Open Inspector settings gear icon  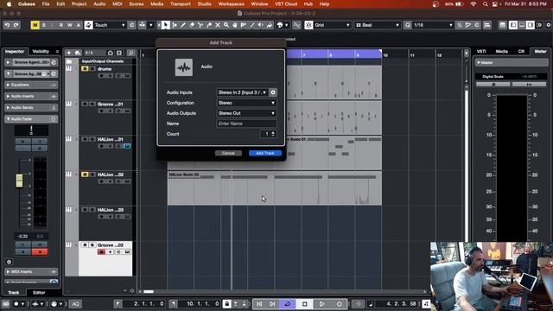(x=10, y=262)
